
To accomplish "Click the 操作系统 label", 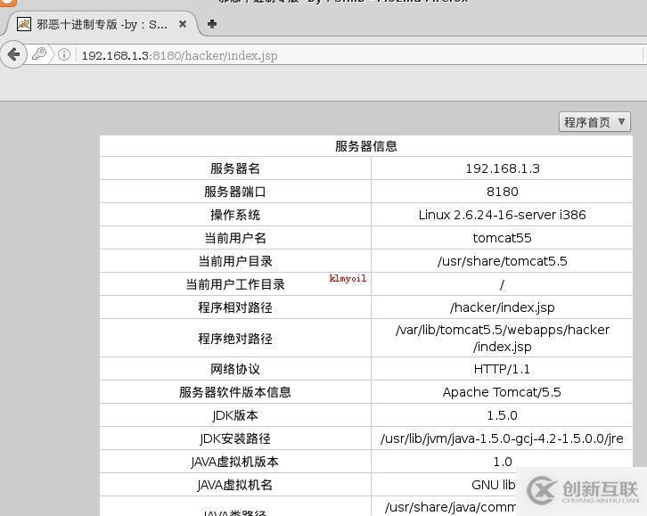I will (235, 215).
